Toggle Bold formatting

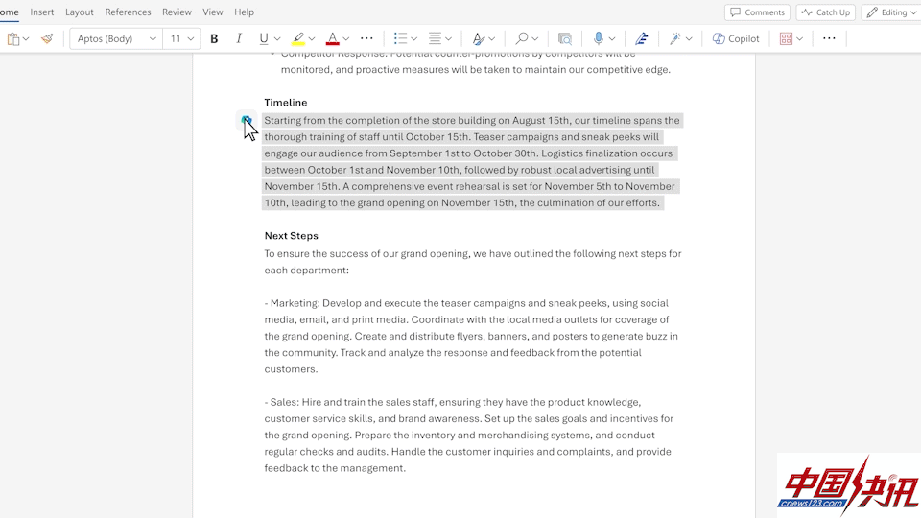214,38
